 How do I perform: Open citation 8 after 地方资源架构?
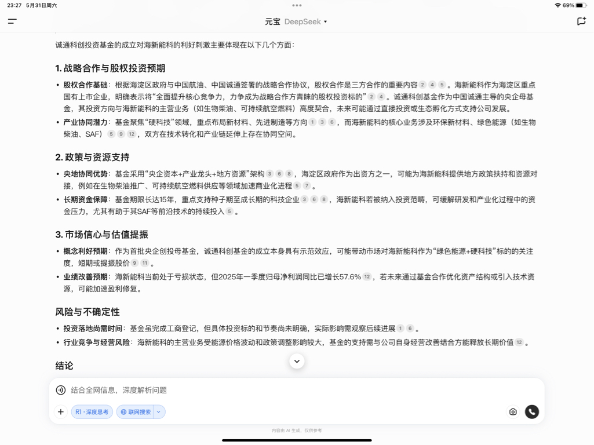click(x=289, y=174)
